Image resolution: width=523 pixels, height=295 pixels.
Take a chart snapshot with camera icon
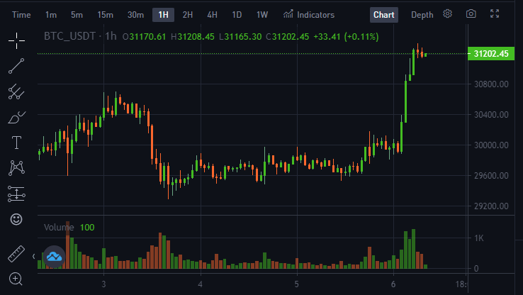pyautogui.click(x=471, y=14)
